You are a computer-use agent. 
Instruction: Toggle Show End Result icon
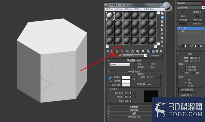153,51
